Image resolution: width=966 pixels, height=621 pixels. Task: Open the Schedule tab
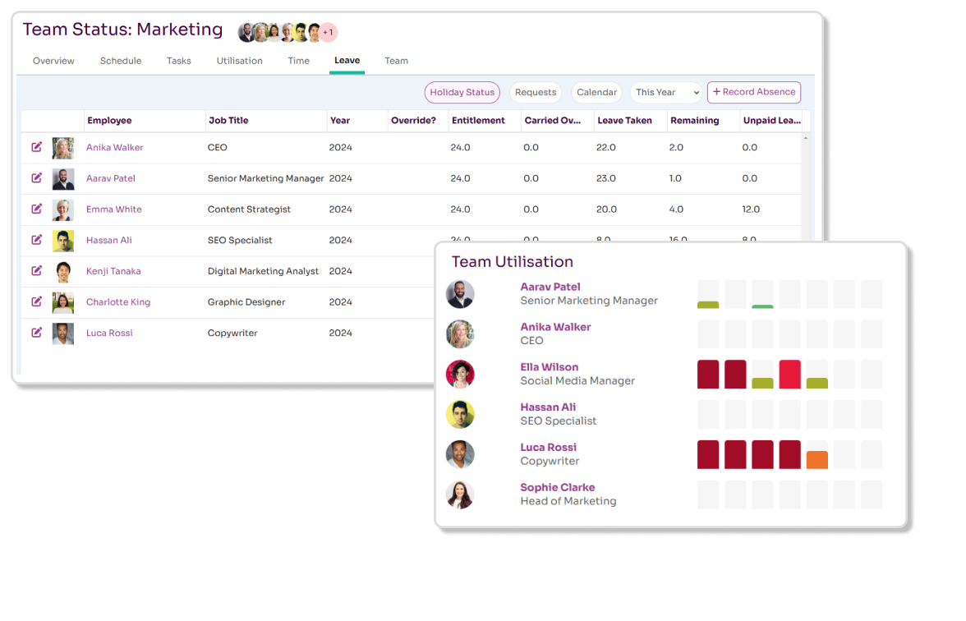tap(121, 60)
